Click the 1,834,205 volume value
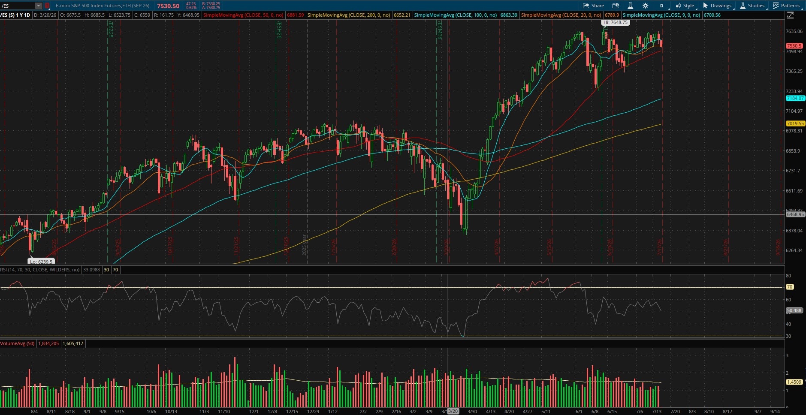The image size is (806, 415). (x=48, y=343)
